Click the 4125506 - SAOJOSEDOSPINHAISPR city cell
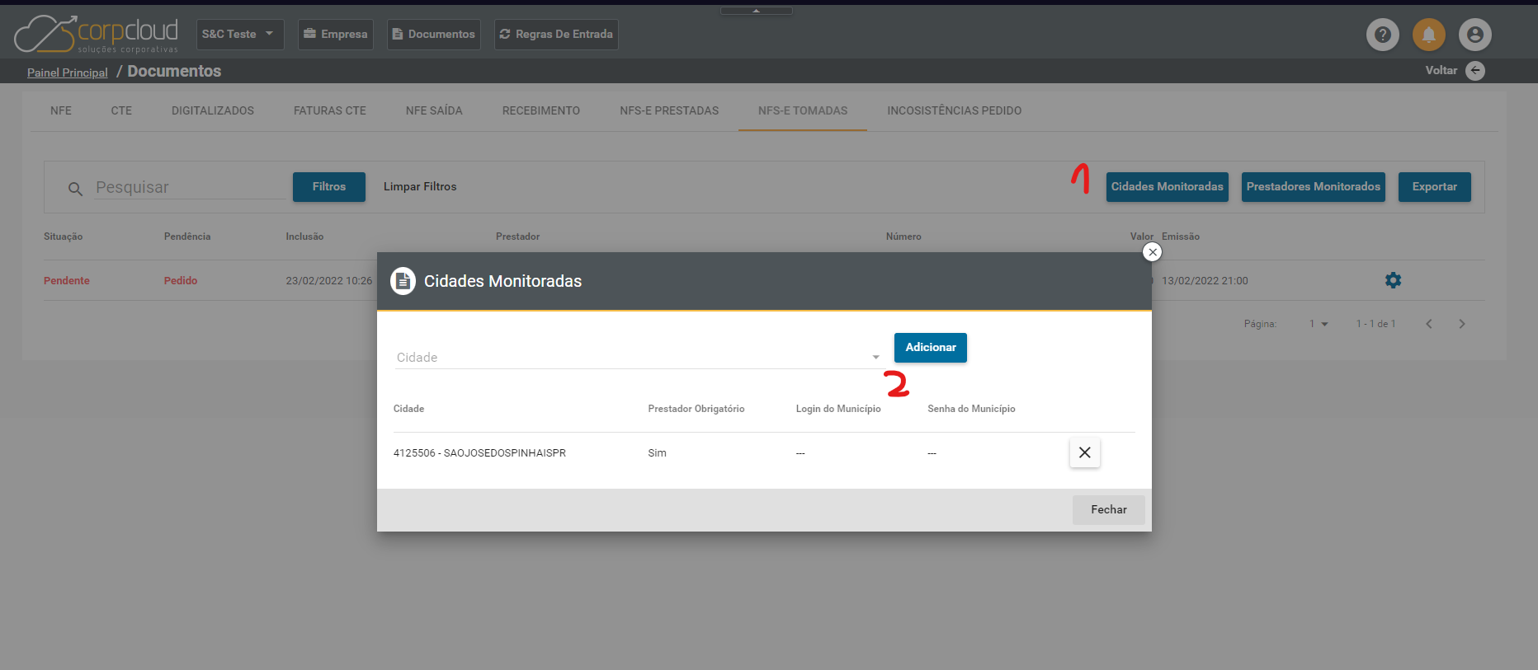This screenshot has height=670, width=1538. pos(479,453)
